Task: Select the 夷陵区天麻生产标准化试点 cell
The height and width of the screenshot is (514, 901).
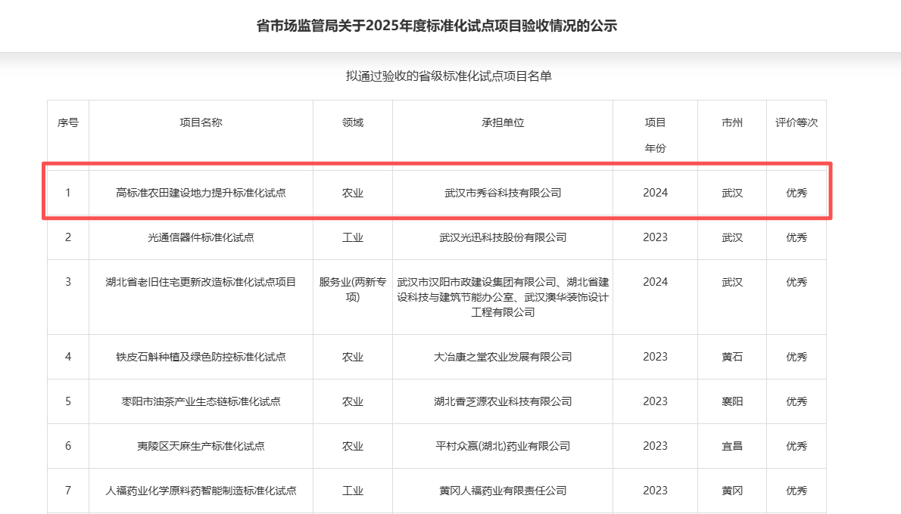Action: [201, 446]
